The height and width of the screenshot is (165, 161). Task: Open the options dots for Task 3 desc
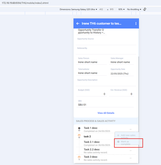tap(131, 158)
